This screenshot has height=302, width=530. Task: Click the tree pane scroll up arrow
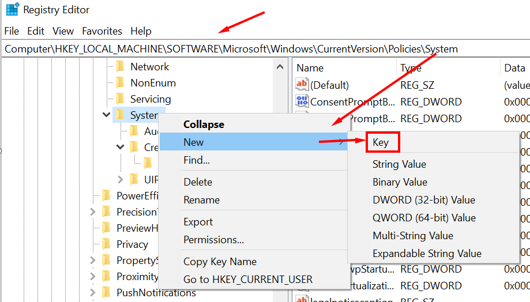(x=280, y=67)
